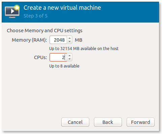Proceed with the Forward button
This screenshot has height=134, width=162.
coord(140,122)
